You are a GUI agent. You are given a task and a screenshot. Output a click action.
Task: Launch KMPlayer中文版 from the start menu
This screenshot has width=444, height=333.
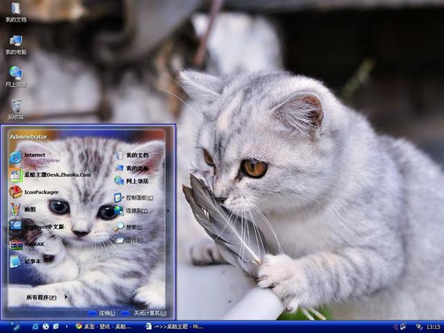37,227
